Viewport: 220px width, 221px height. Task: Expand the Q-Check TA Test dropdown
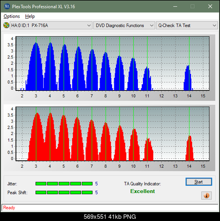tap(187, 26)
